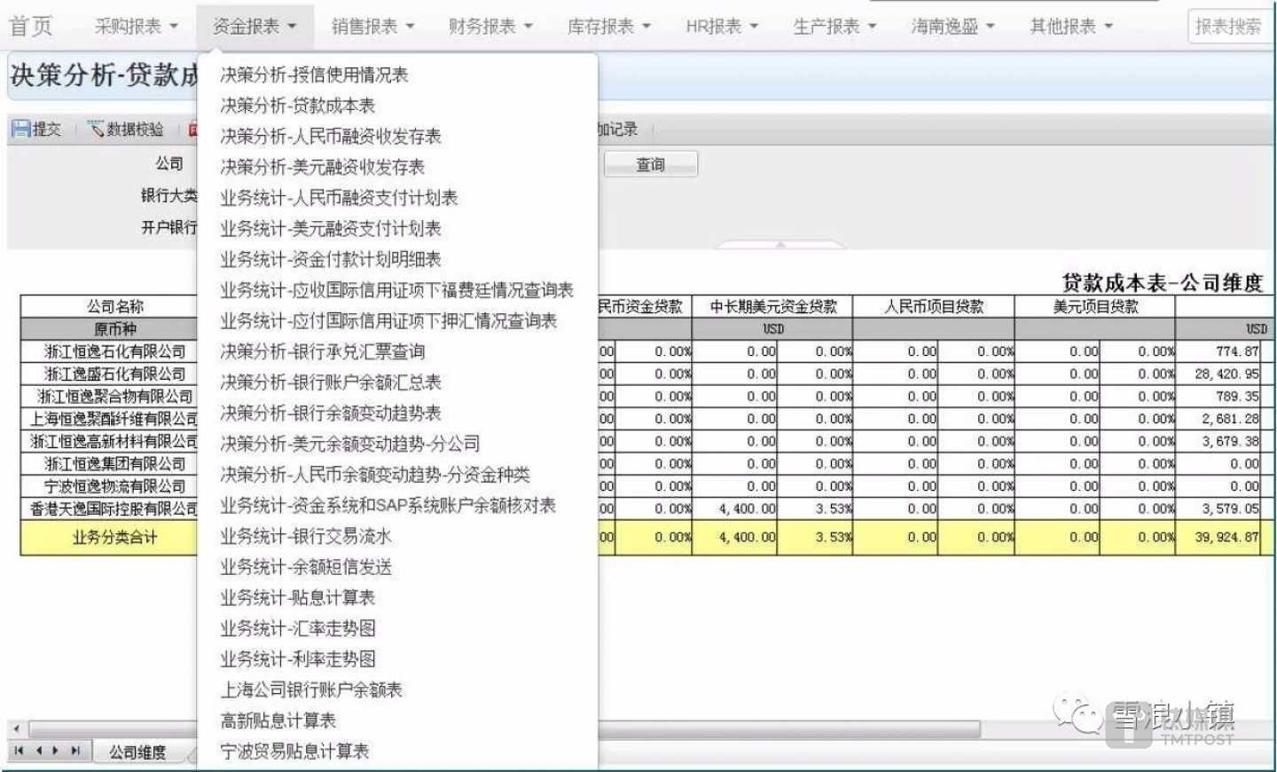
Task: Open the 库存报表 dropdown menu
Action: 606,26
